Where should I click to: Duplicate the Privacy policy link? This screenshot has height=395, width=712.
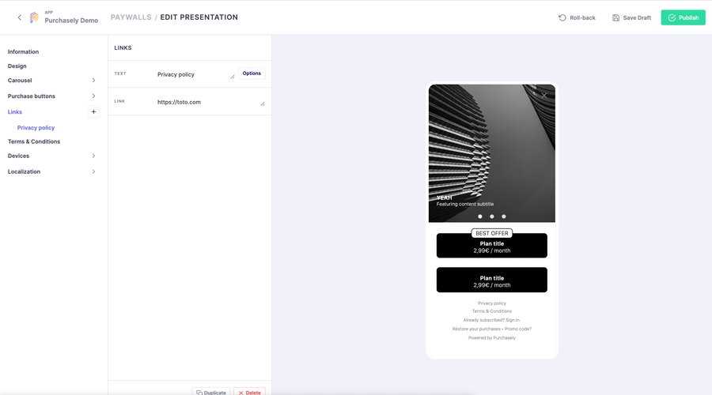(211, 392)
